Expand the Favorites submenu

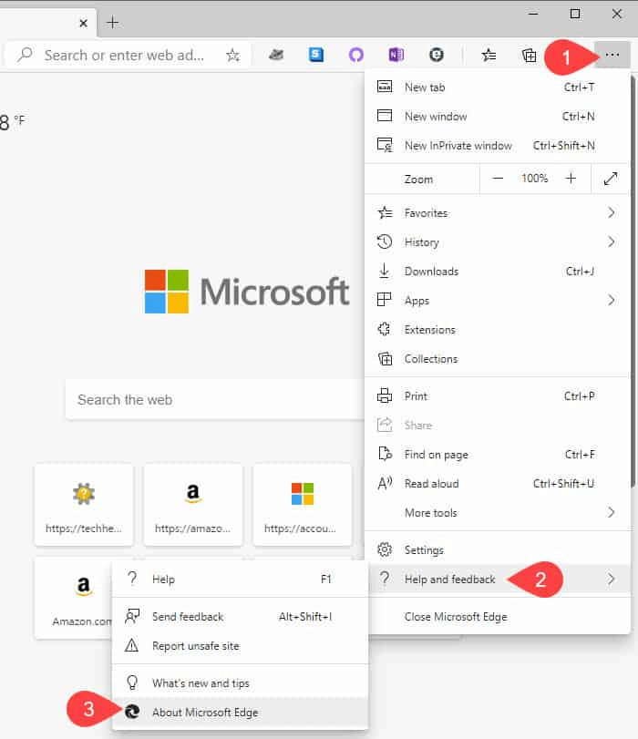497,213
